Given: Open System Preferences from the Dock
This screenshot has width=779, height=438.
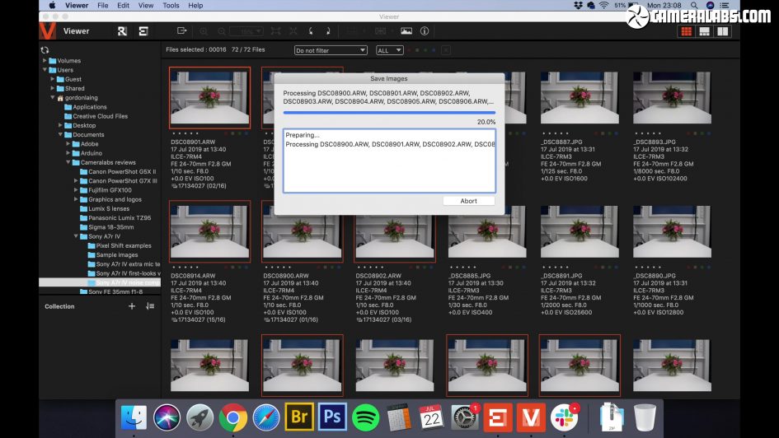Looking at the screenshot, I should pyautogui.click(x=464, y=417).
